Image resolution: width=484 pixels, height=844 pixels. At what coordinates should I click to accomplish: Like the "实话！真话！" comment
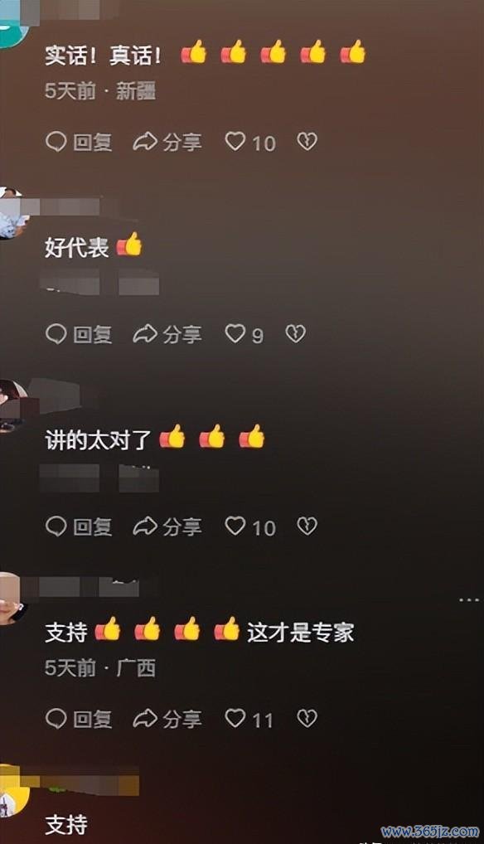tap(235, 142)
